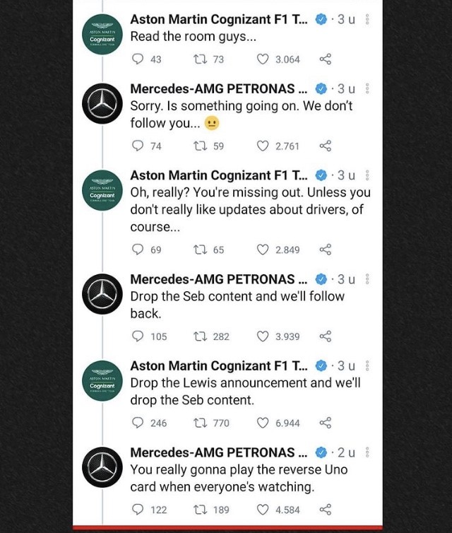Image resolution: width=452 pixels, height=533 pixels.
Task: Open Mercedes avatar beside the "Drop the Seb content" tweet
Action: pos(102,294)
